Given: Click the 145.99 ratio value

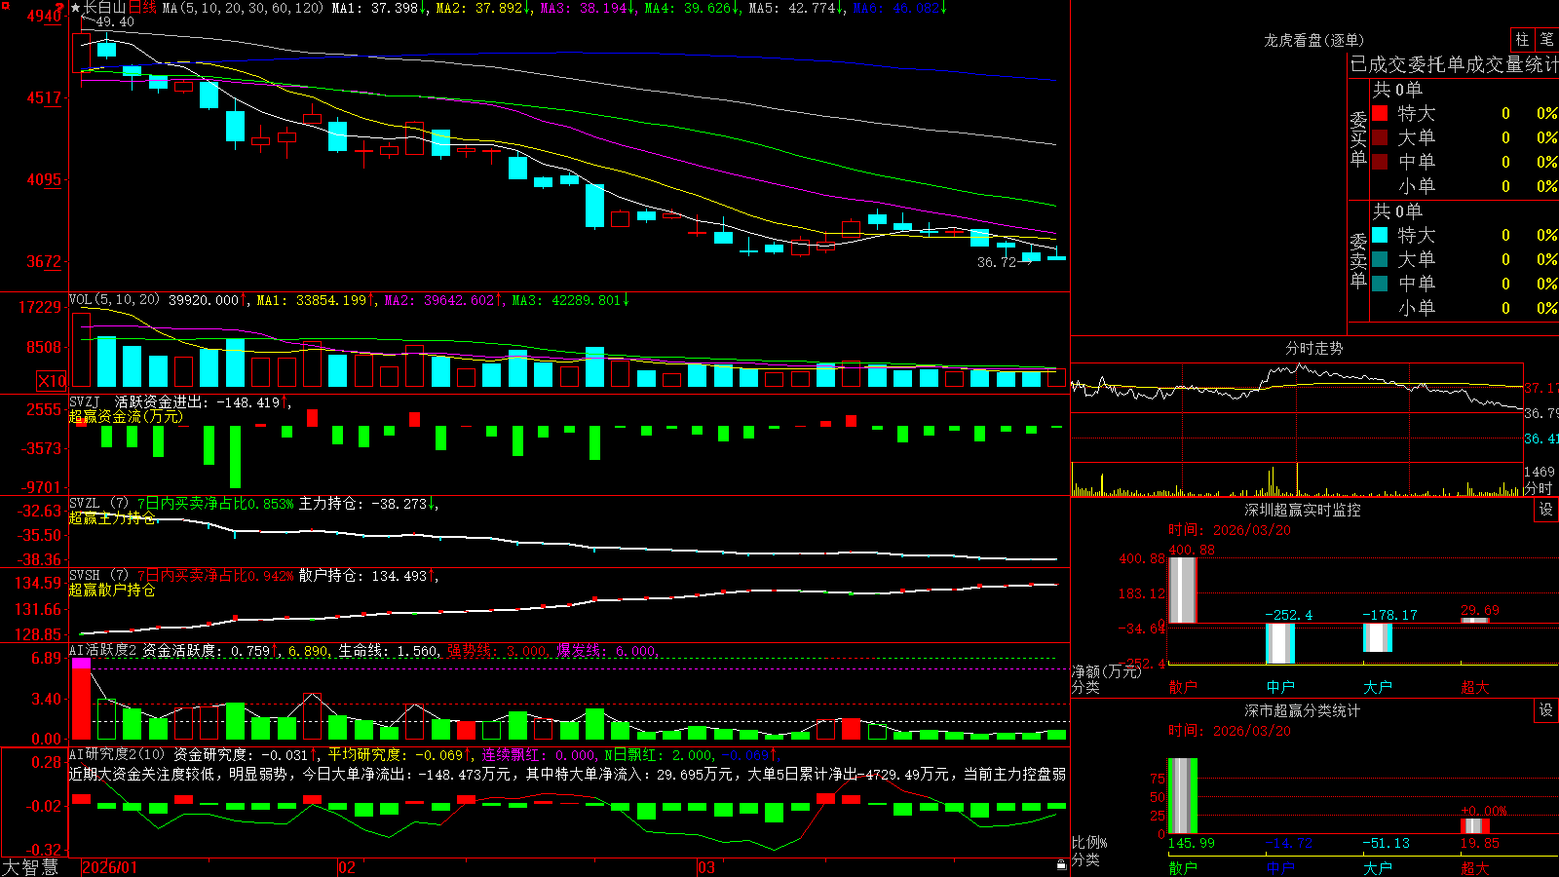Looking at the screenshot, I should [x=1192, y=843].
